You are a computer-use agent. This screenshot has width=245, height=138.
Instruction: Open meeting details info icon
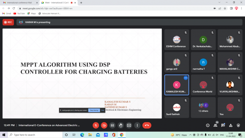point(208,125)
